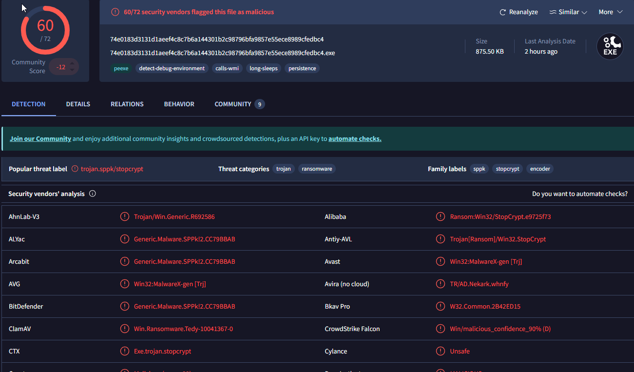Follow the automate checks link
Viewport: 634px width, 372px height.
(355, 139)
